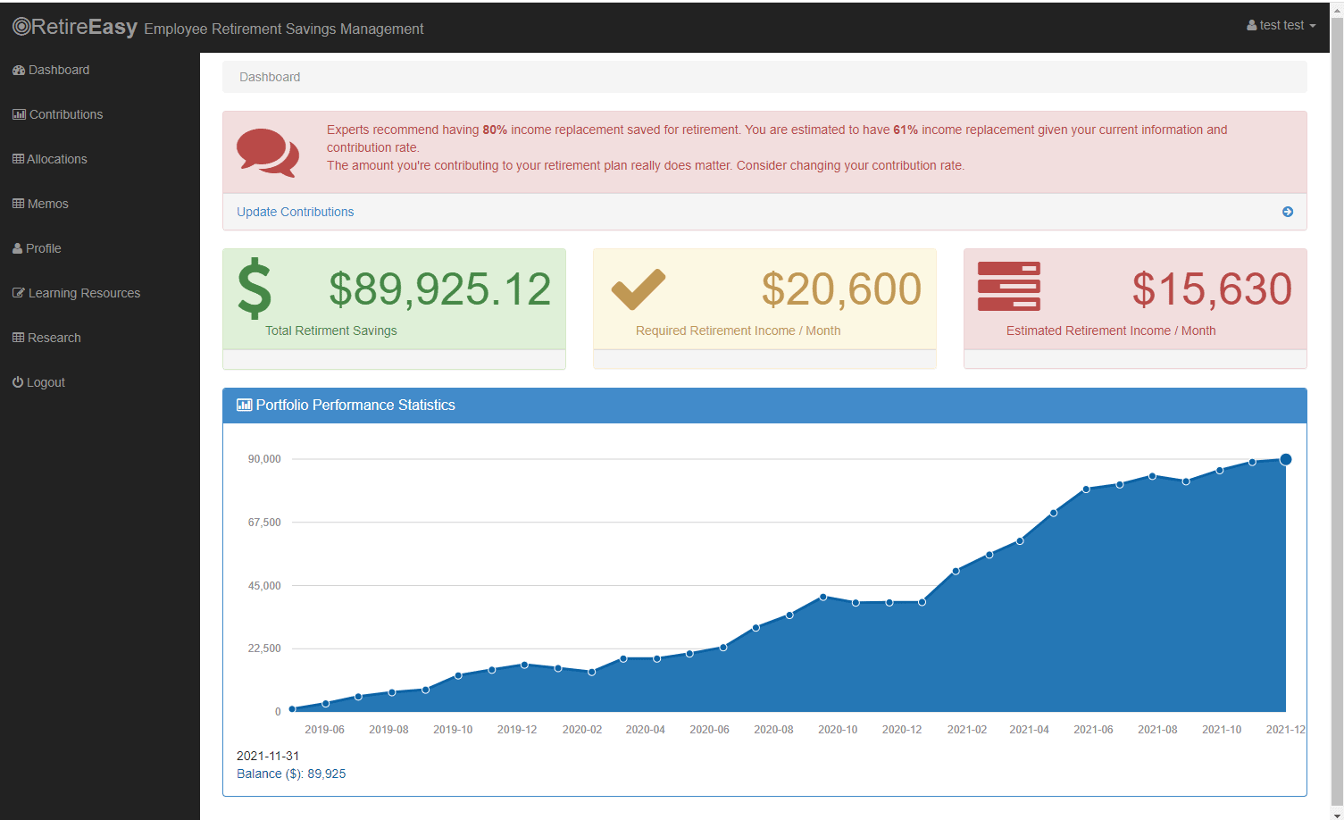This screenshot has width=1344, height=820.
Task: Open Memos from the sidebar menu
Action: pos(47,204)
